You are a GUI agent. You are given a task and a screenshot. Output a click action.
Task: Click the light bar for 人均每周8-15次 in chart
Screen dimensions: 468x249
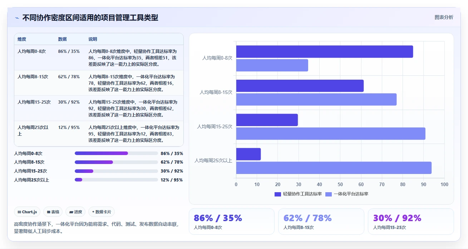click(316, 99)
